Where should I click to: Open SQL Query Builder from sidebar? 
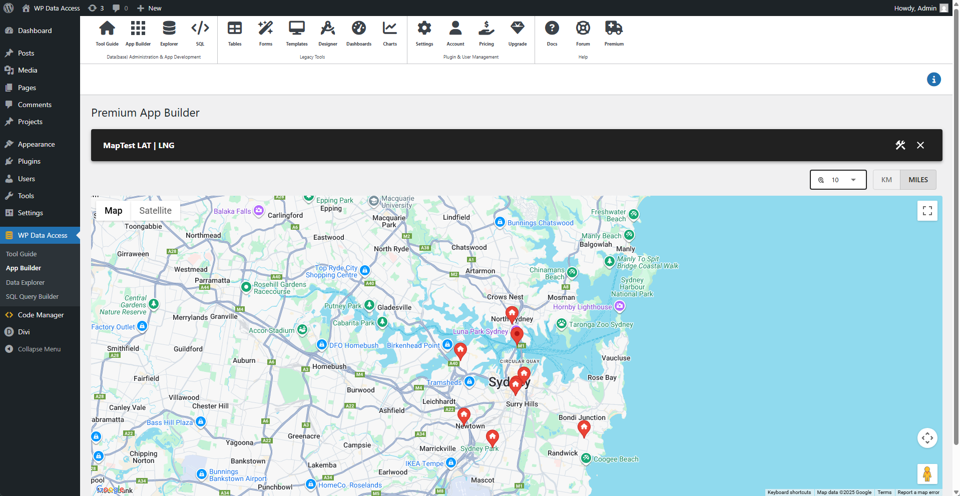pos(32,296)
